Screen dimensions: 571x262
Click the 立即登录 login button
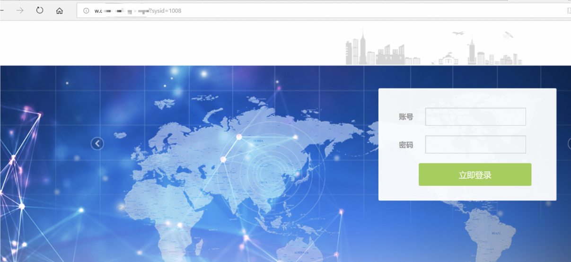click(x=475, y=175)
